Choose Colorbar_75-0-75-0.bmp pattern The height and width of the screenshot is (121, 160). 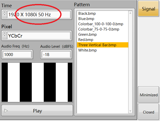98,29
